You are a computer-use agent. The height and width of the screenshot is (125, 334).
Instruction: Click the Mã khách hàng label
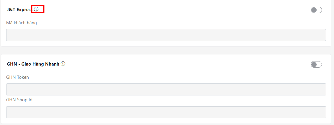tap(22, 23)
